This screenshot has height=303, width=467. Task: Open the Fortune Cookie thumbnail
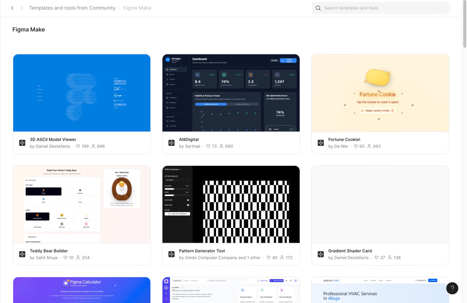[380, 93]
